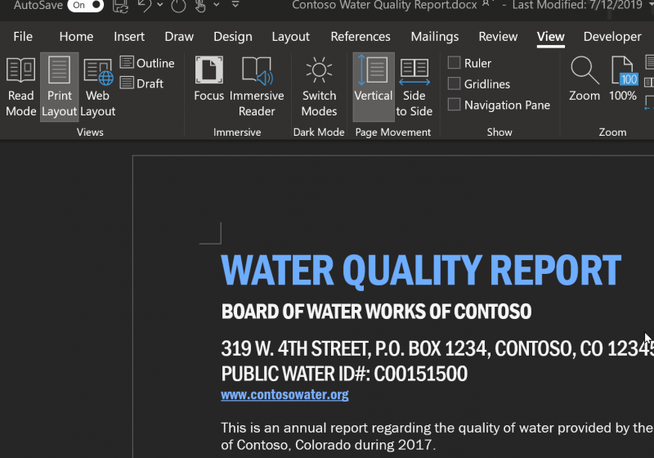Click the Contoso Water Quality Report.docx title
This screenshot has width=654, height=458.
[384, 5]
